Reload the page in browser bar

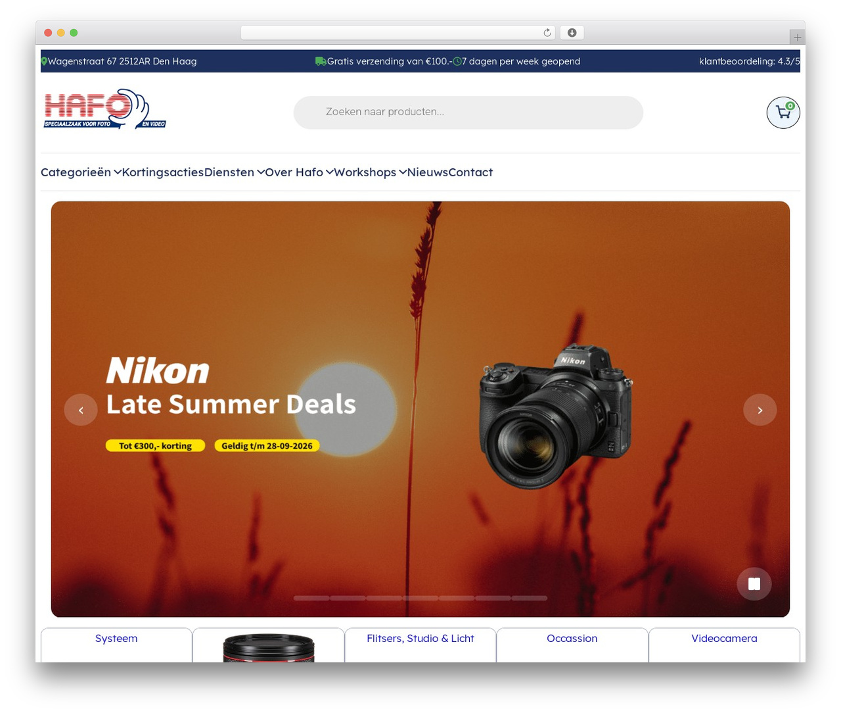pos(547,33)
